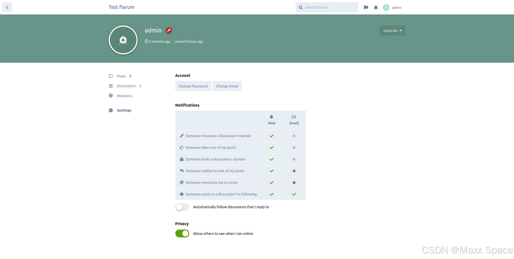The height and width of the screenshot is (259, 514).
Task: Toggle Web notification for renamed discussions
Action: point(272,136)
